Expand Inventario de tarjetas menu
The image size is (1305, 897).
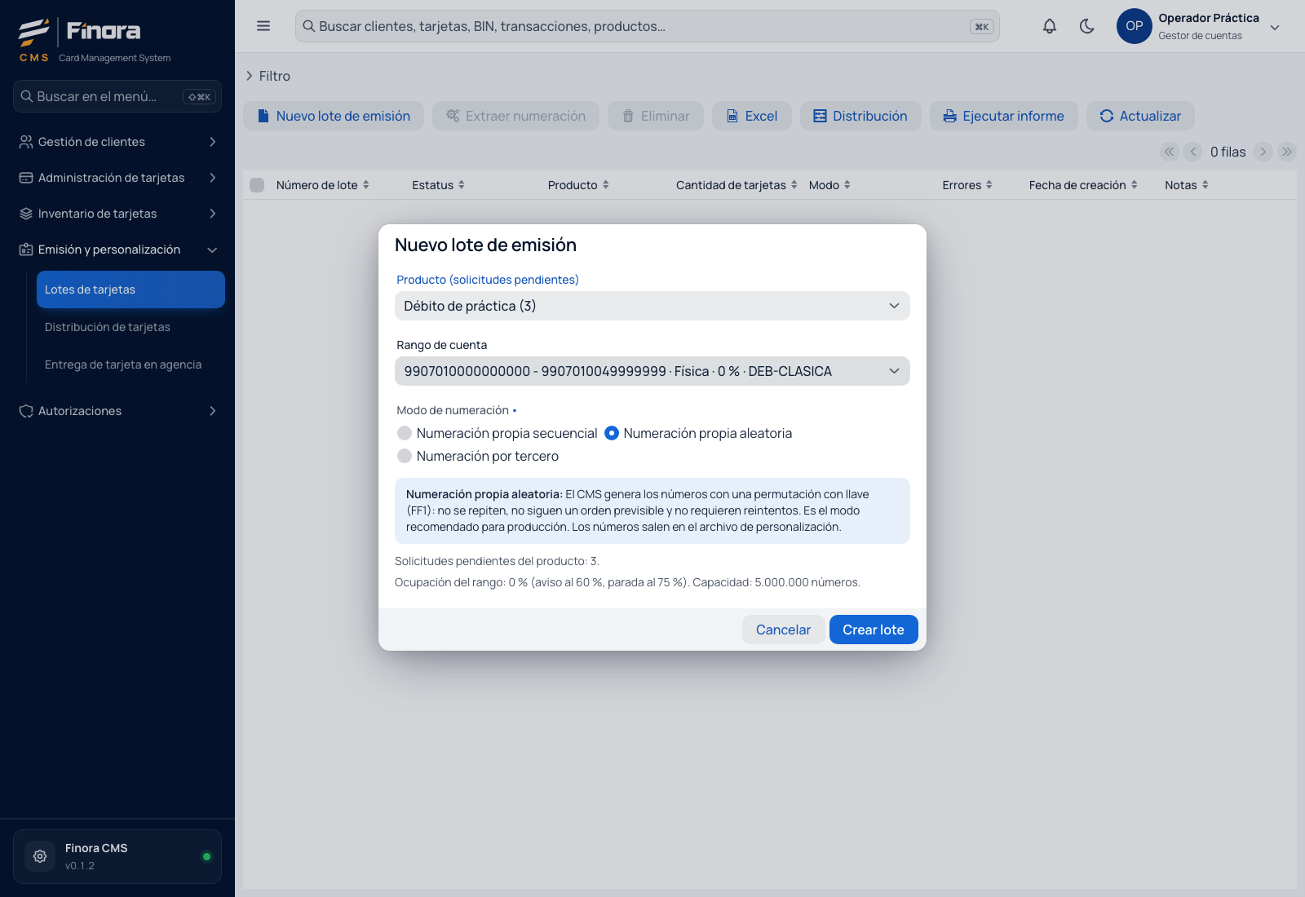tap(117, 214)
